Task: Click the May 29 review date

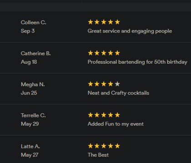Action: (x=30, y=124)
